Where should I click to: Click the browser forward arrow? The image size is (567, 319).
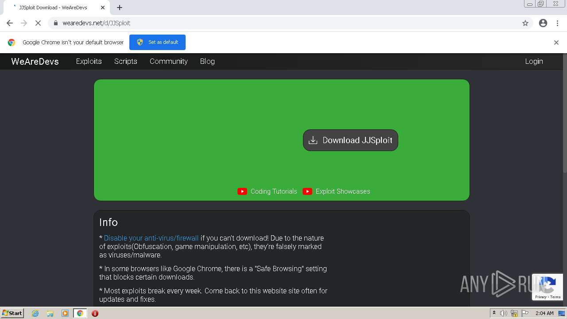(24, 23)
